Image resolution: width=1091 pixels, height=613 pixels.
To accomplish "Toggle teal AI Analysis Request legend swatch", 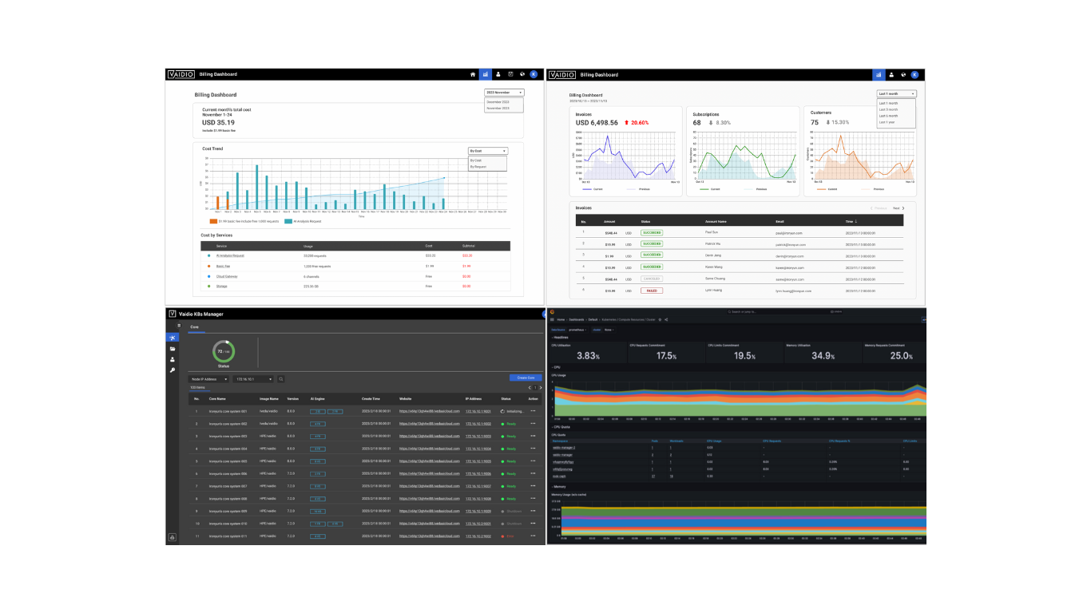I will click(x=288, y=220).
